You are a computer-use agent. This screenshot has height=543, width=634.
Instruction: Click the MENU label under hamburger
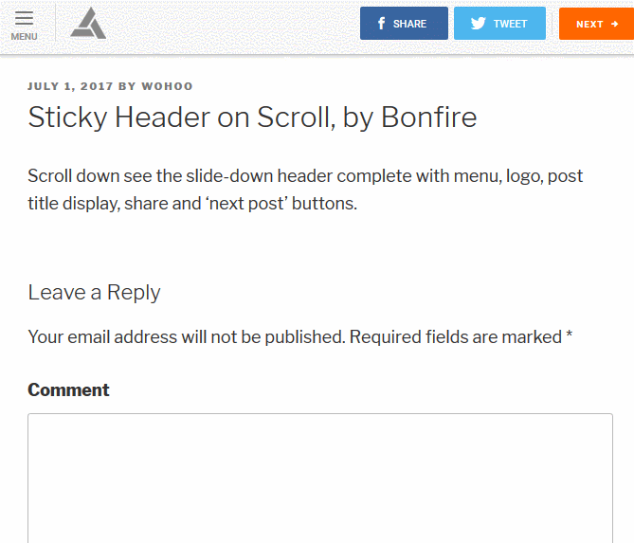[x=24, y=37]
